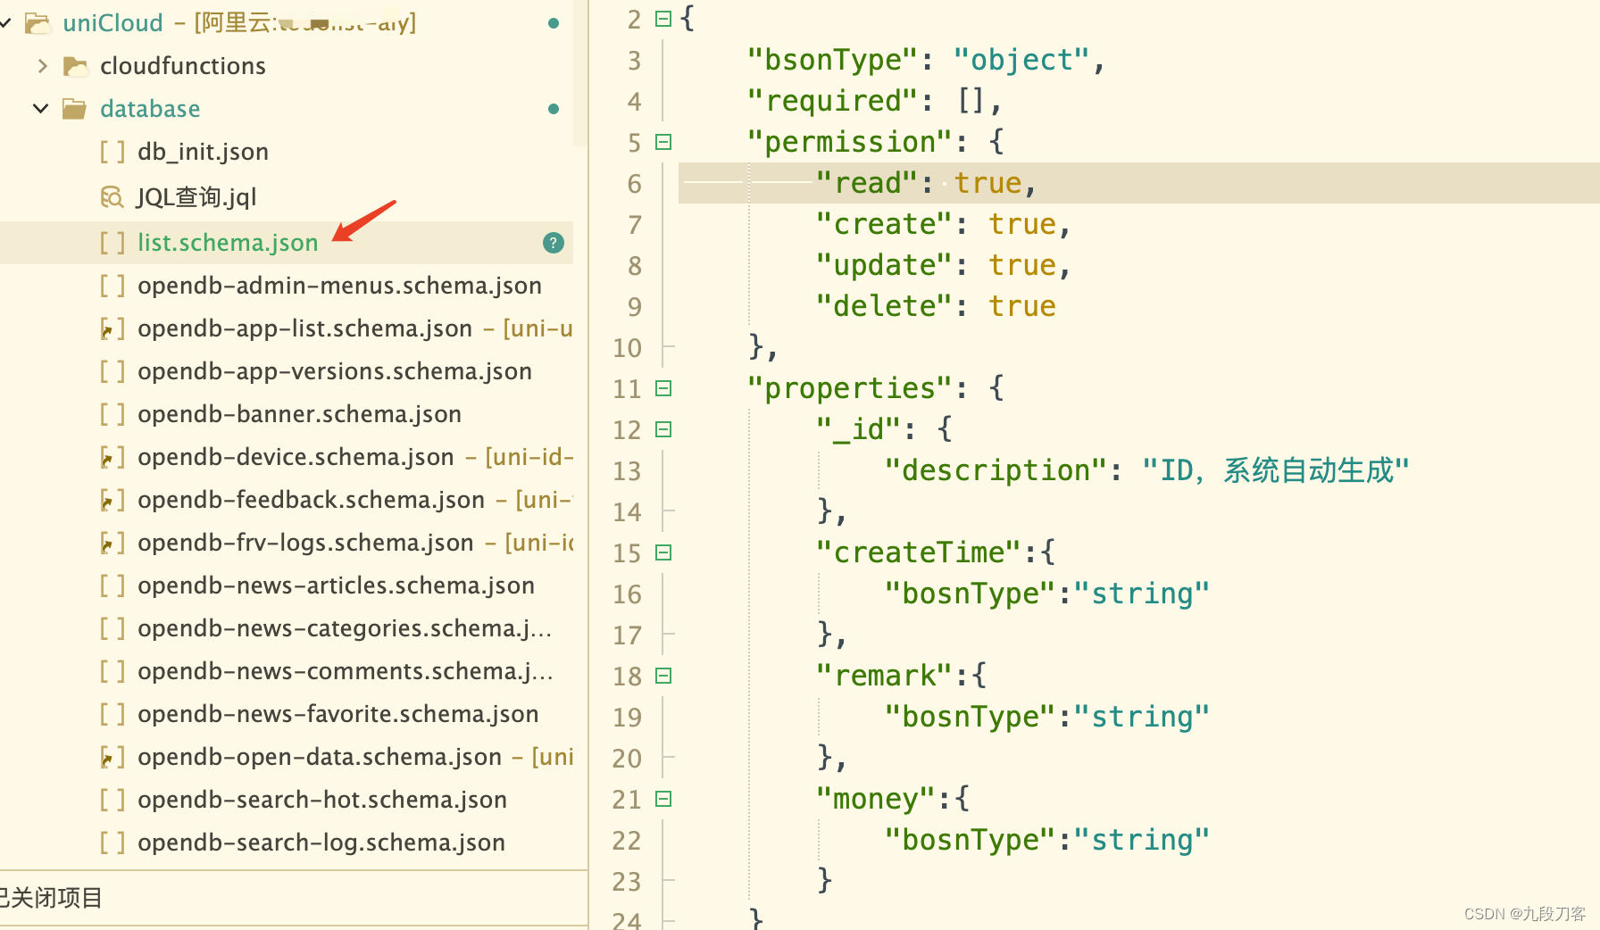Click the 已关闭项目 section header
This screenshot has width=1600, height=930.
coord(51,898)
